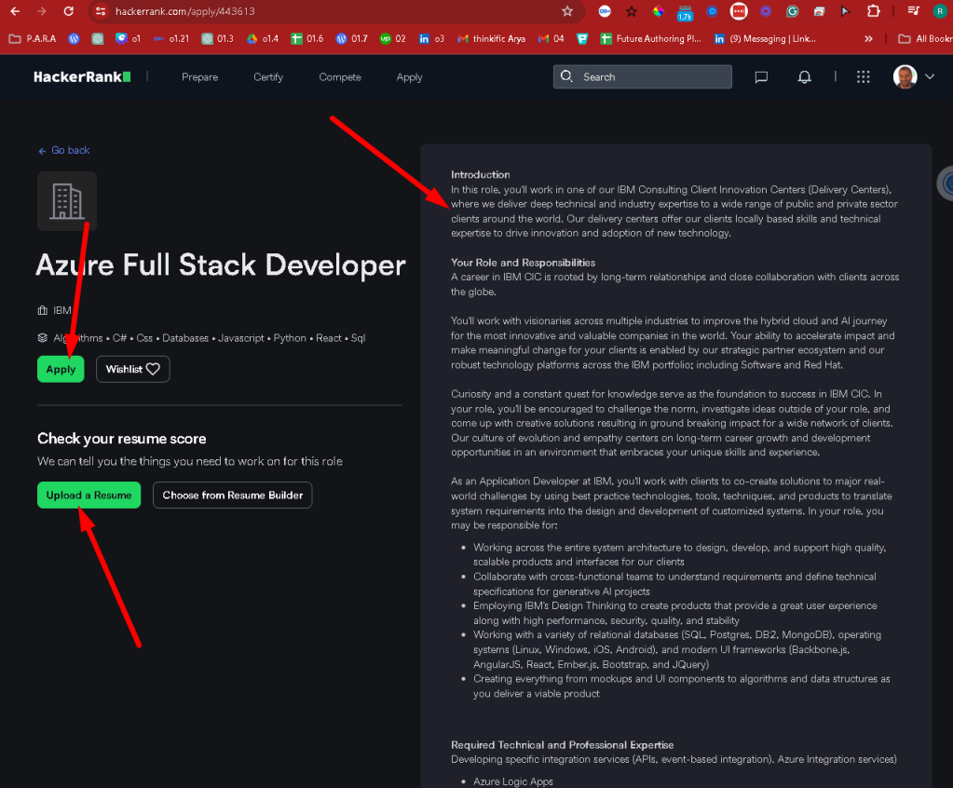Open HackerRank messages chat icon
953x788 pixels.
point(761,77)
